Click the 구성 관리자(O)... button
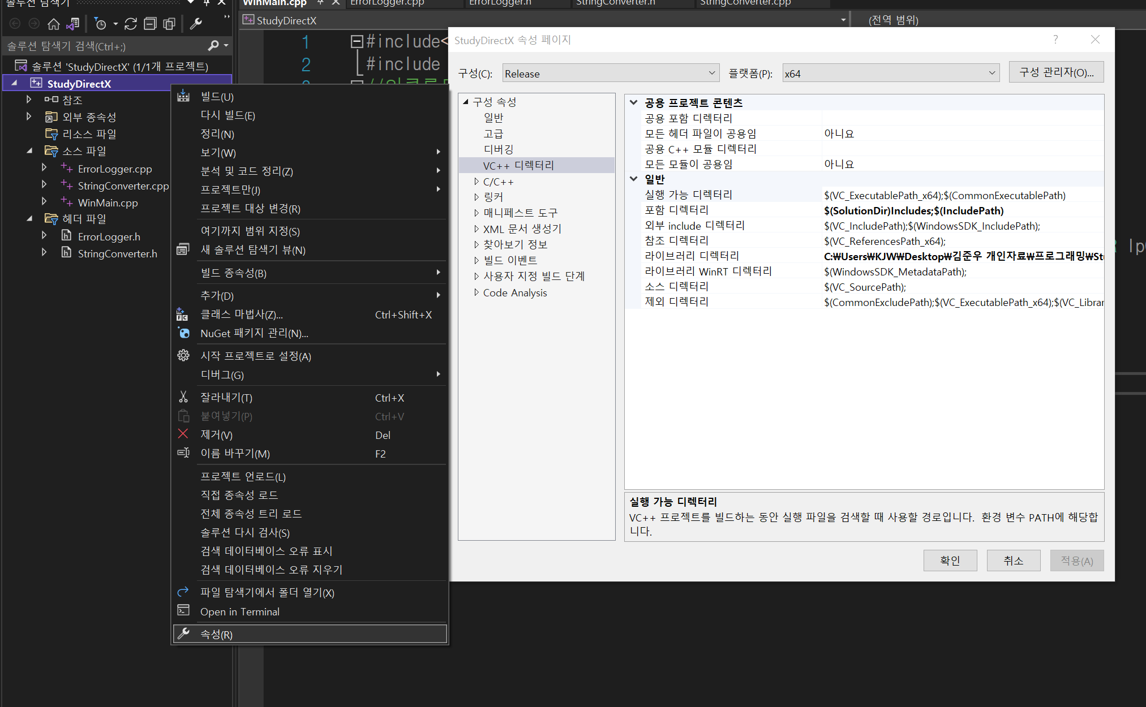 (x=1056, y=72)
